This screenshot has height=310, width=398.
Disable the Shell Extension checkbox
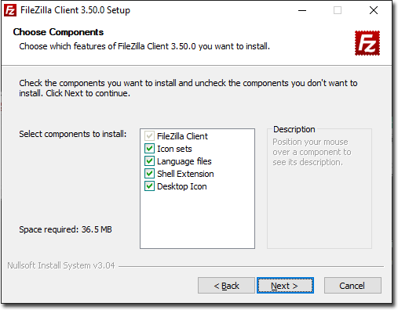pyautogui.click(x=149, y=174)
